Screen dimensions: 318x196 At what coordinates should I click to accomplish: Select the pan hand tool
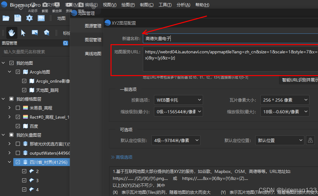11,33
